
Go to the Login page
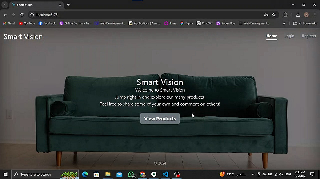(289, 36)
